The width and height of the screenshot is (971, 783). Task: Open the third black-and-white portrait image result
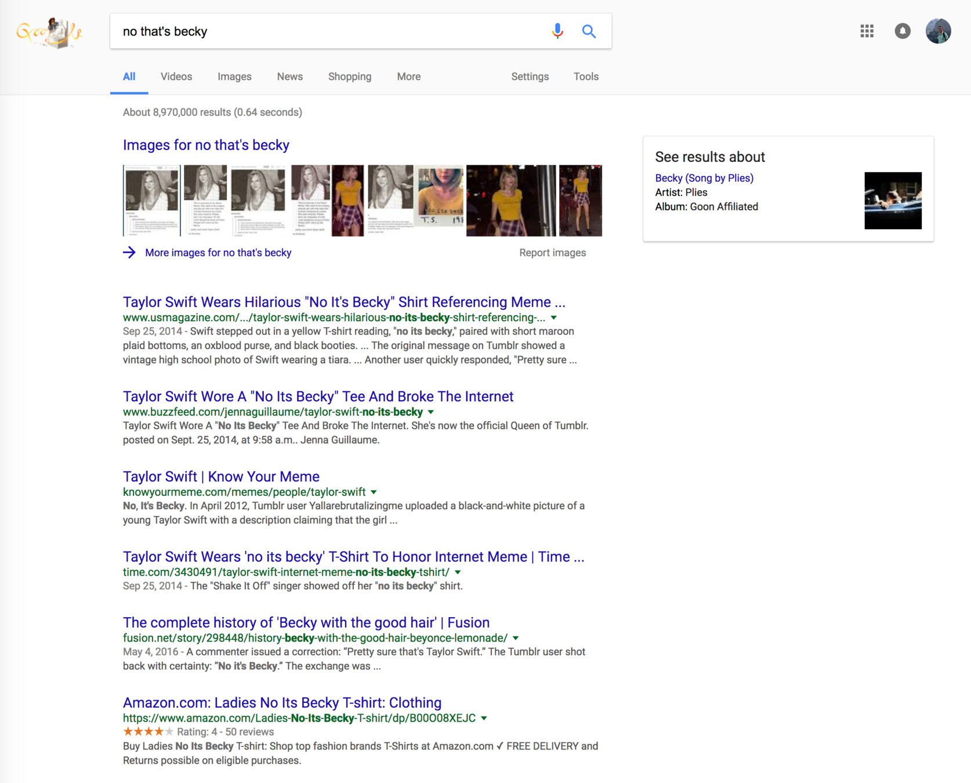tap(258, 201)
